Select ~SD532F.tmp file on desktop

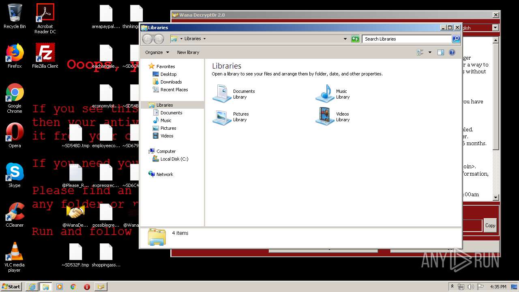(x=75, y=255)
